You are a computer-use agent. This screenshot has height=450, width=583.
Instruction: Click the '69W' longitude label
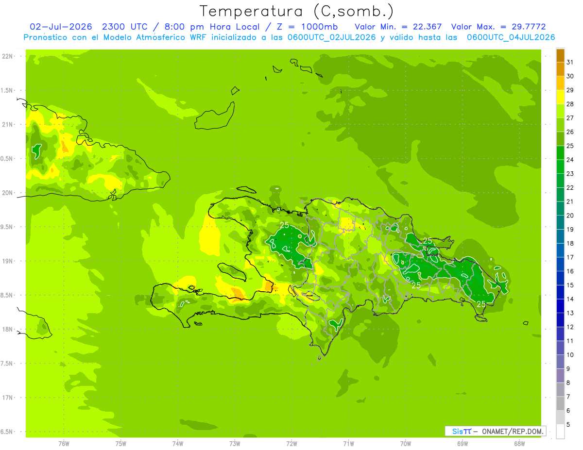pyautogui.click(x=463, y=444)
